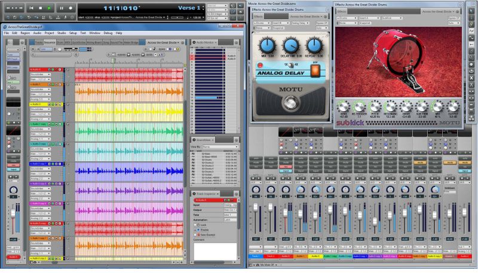Click the volume fader on Track 1 strip
This screenshot has height=273, width=478.
tap(256, 208)
